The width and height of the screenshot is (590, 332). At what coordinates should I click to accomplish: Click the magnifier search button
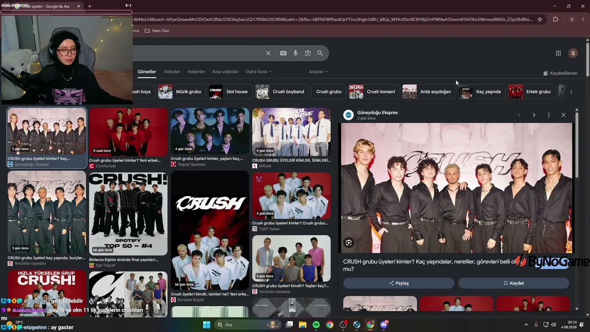pyautogui.click(x=320, y=53)
